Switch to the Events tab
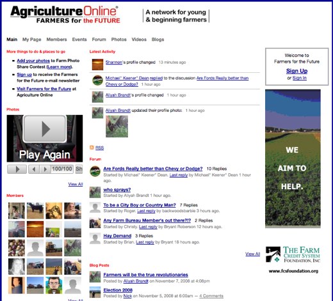333x301 pixels. [x=79, y=40]
